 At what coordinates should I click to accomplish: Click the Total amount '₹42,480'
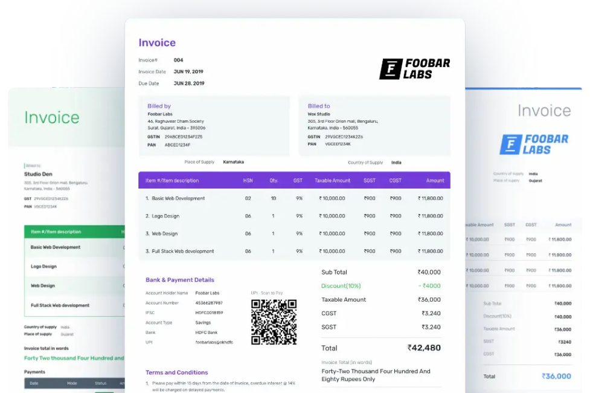423,348
